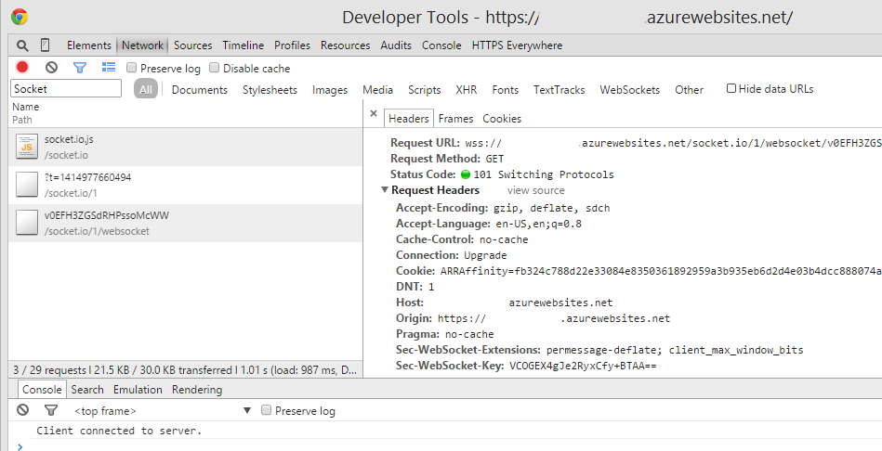The height and width of the screenshot is (451, 882).
Task: Open the Resources panel
Action: (x=346, y=45)
